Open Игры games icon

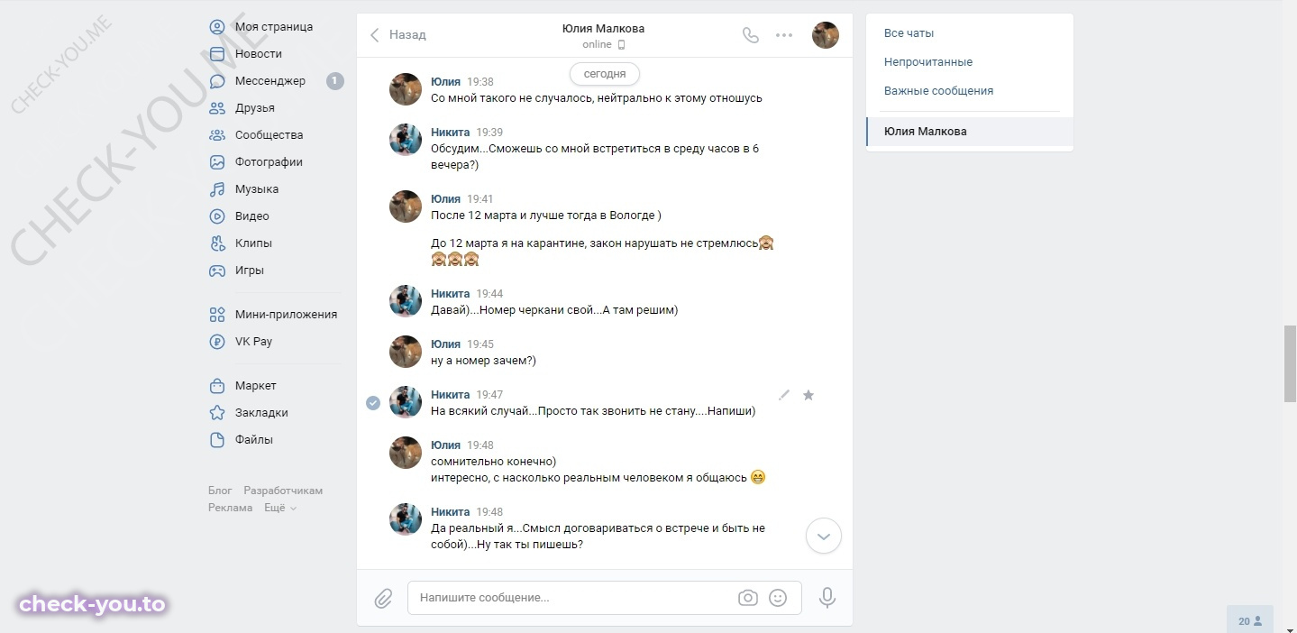pos(217,271)
